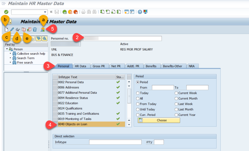This screenshot has height=151, width=249.
Task: Select the From Today radio button
Action: (x=138, y=104)
